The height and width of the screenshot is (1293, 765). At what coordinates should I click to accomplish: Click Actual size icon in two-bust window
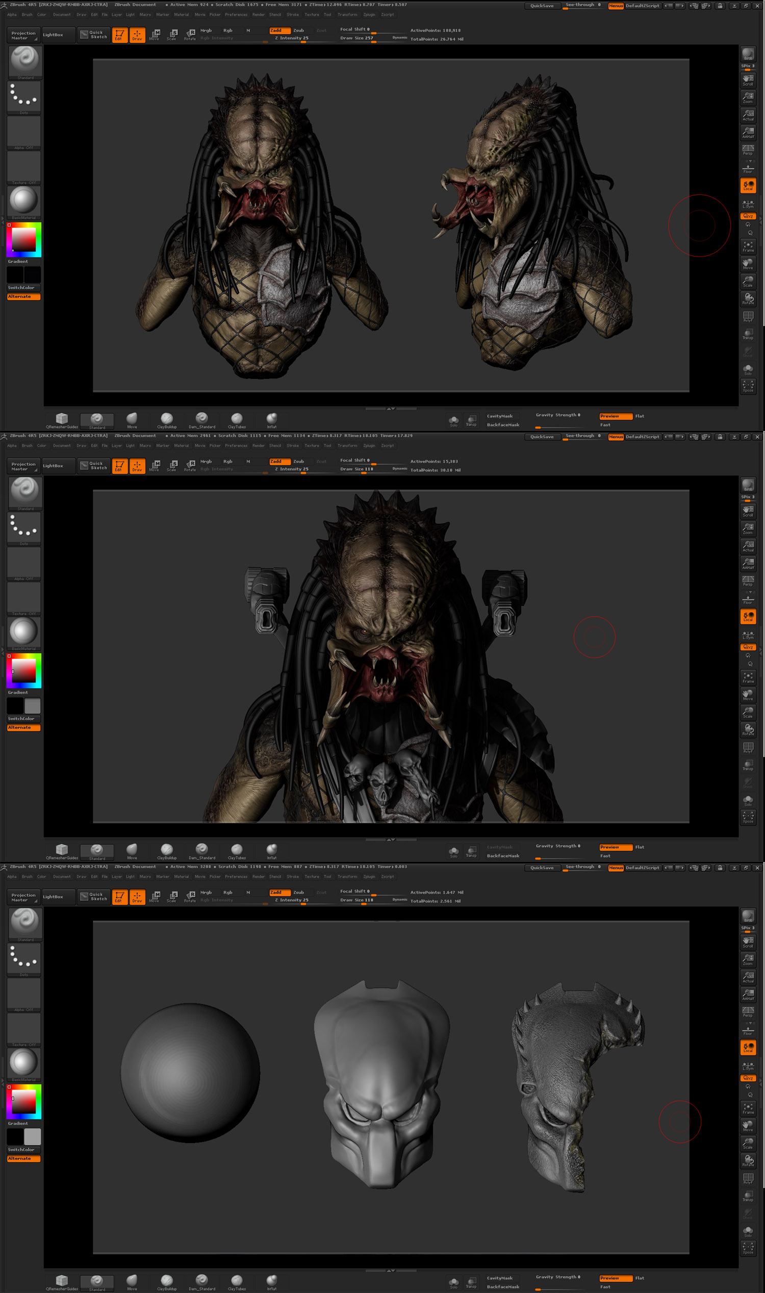click(x=748, y=115)
